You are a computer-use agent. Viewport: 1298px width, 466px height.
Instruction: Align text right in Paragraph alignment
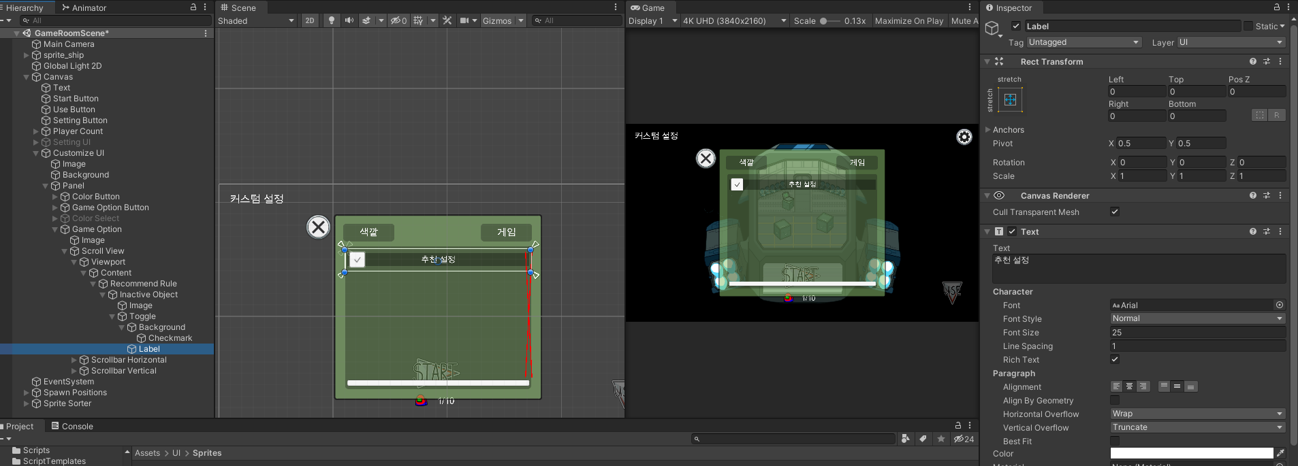coord(1143,386)
